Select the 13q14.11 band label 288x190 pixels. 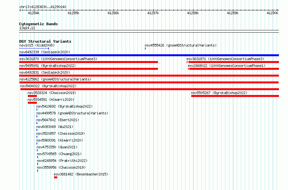pos(27,28)
